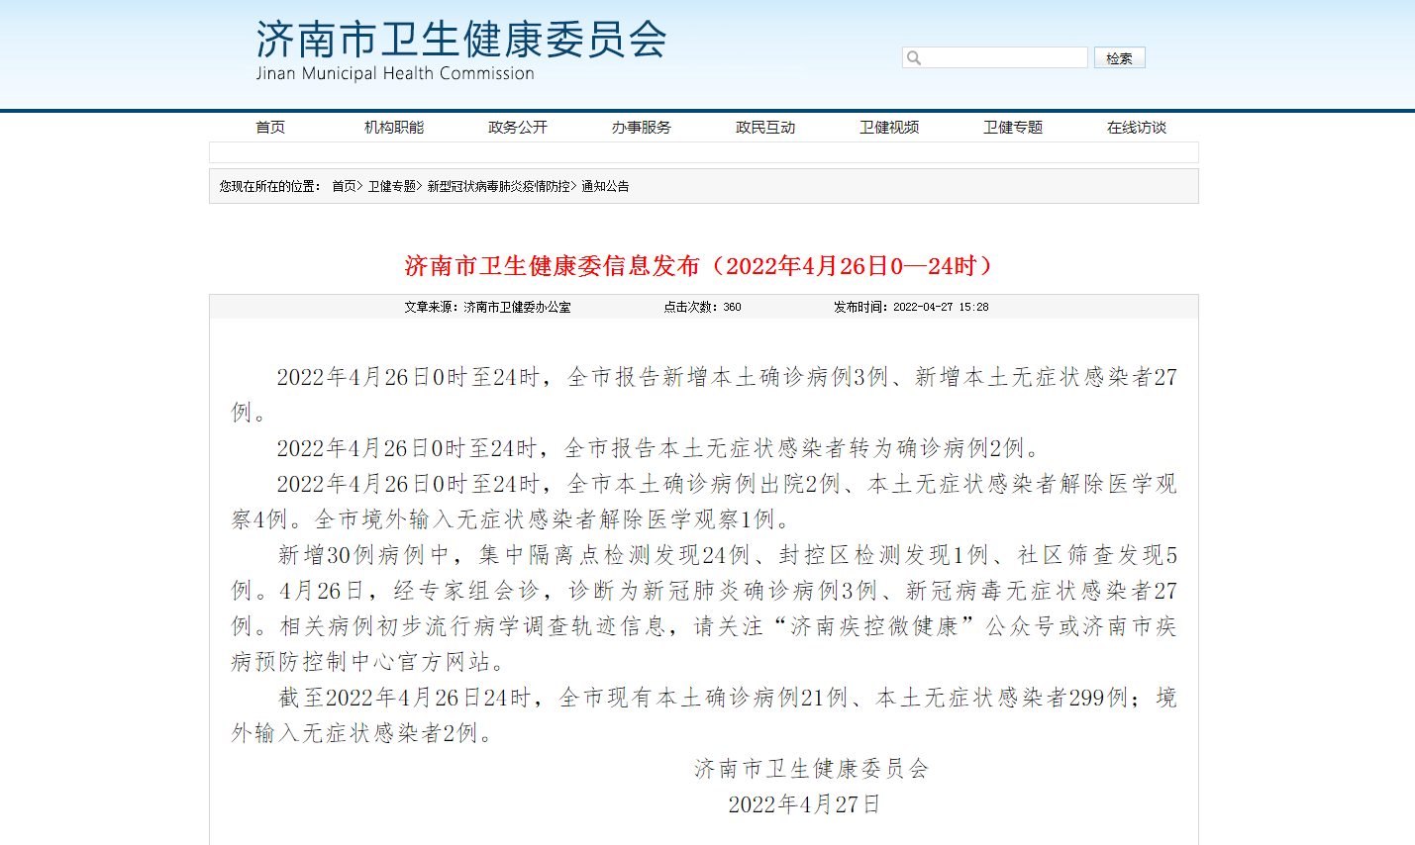Open the 卫健专题 menu item
1415x845 pixels.
1013,127
